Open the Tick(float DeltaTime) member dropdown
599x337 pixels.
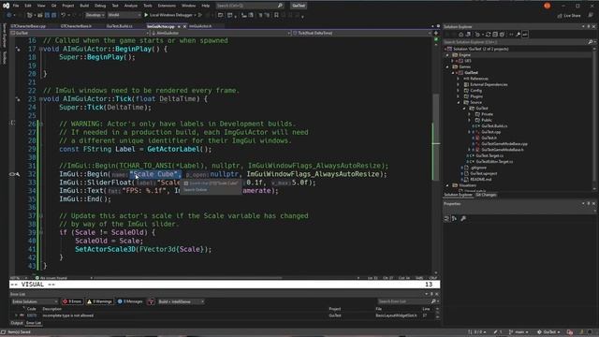(x=362, y=34)
